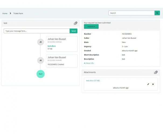Click paperclip icon in test conversation header
This screenshot has width=163, height=134.
76,23
